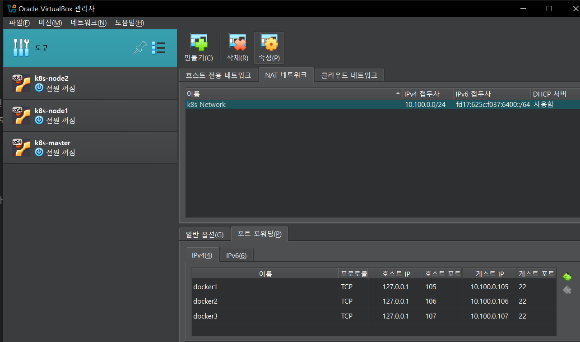Click the power-off status icon of k8s-node2

[39, 88]
